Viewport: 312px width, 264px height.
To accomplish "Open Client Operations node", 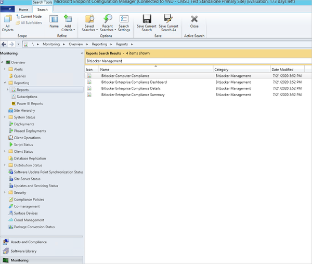I will (x=24, y=138).
